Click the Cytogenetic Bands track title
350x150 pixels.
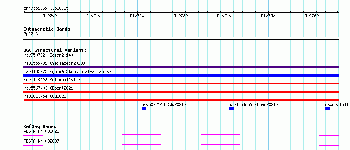pos(47,29)
